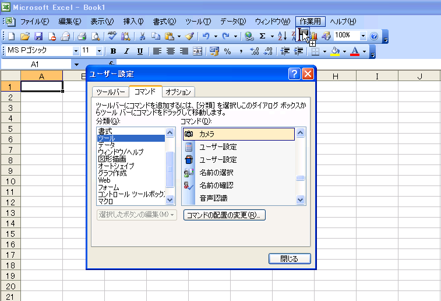Apply percent style
The height and width of the screenshot is (301, 441).
coord(228,51)
